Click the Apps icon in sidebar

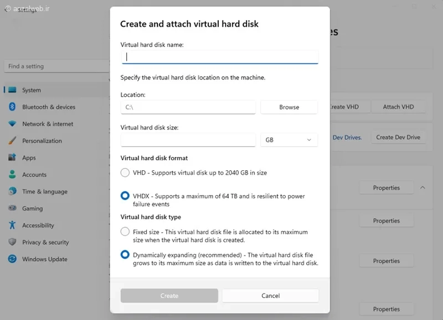click(x=12, y=157)
